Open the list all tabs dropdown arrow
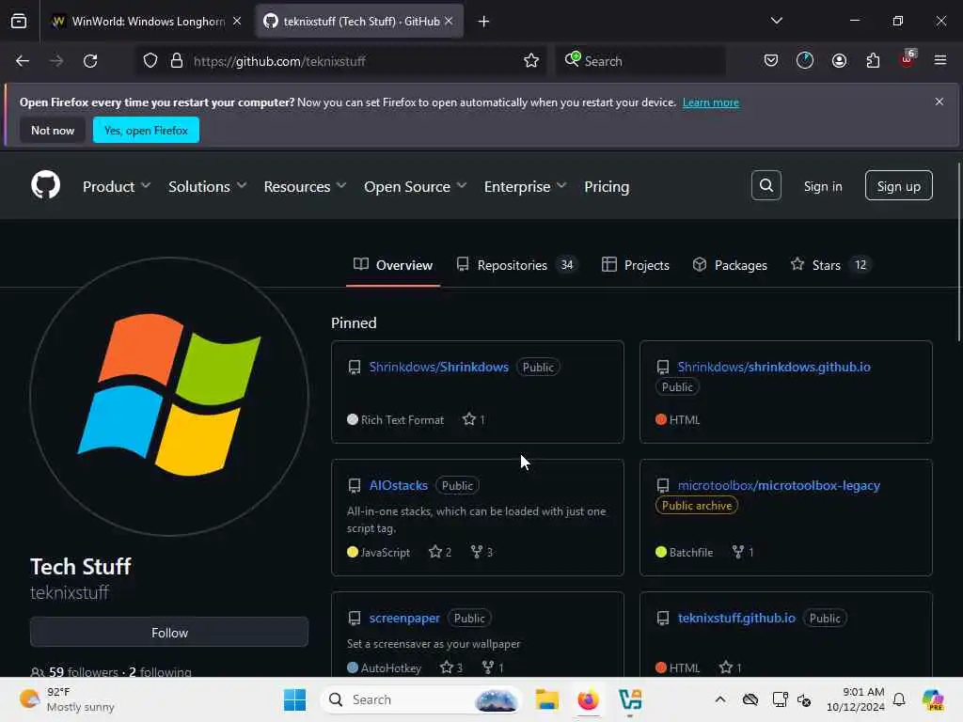Screen dimensions: 963x722 pos(776,22)
